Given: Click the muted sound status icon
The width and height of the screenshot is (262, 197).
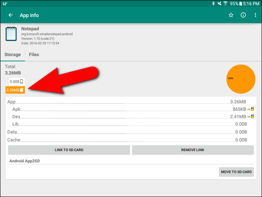Looking at the screenshot, I should click(219, 4).
